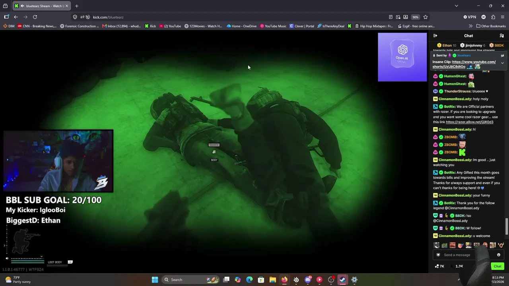Screen dimensions: 509x286
Task: Open the Other Bookmarks folder
Action: pyautogui.click(x=490, y=26)
